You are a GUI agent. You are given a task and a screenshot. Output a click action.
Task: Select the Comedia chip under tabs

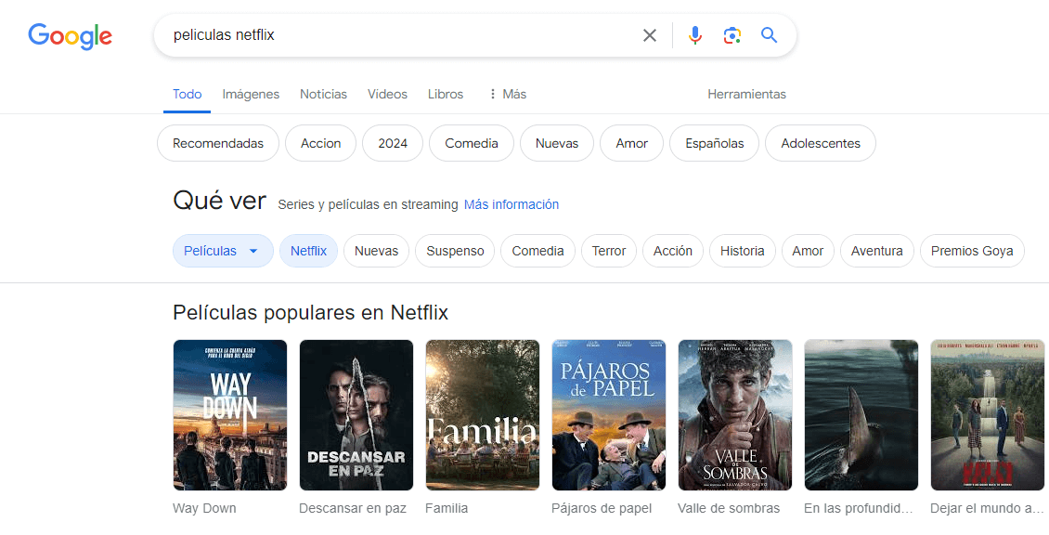click(x=472, y=143)
